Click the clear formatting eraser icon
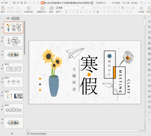 point(94,12)
